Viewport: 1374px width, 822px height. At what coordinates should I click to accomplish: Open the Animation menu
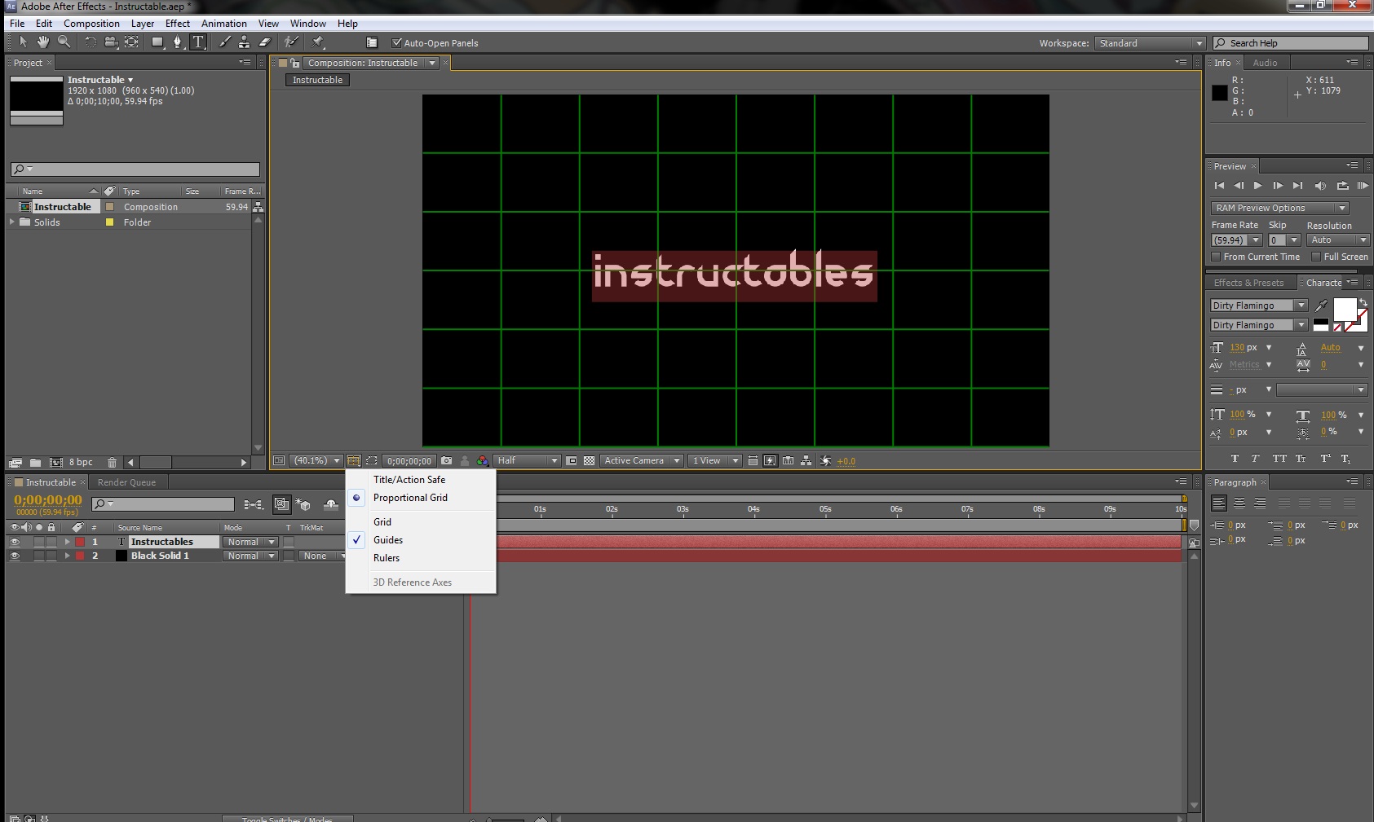224,24
